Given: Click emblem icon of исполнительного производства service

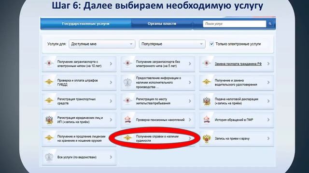Looking at the screenshot, I should pyautogui.click(x=127, y=82).
